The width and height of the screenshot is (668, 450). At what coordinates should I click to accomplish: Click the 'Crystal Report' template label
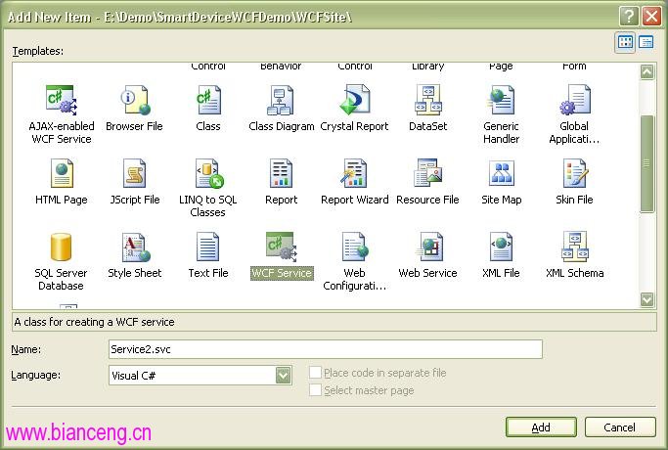coord(354,126)
